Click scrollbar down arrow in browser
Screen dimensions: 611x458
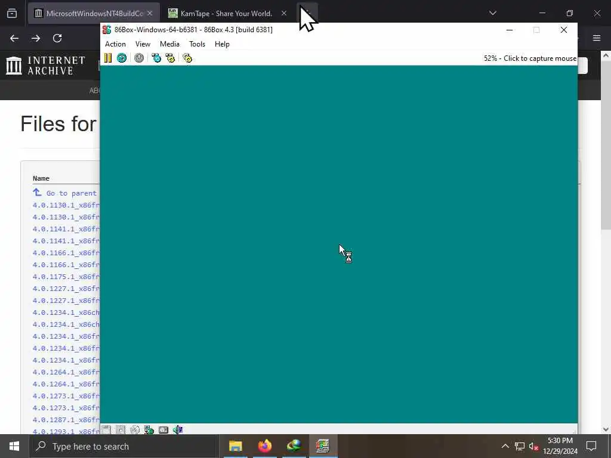(x=606, y=429)
